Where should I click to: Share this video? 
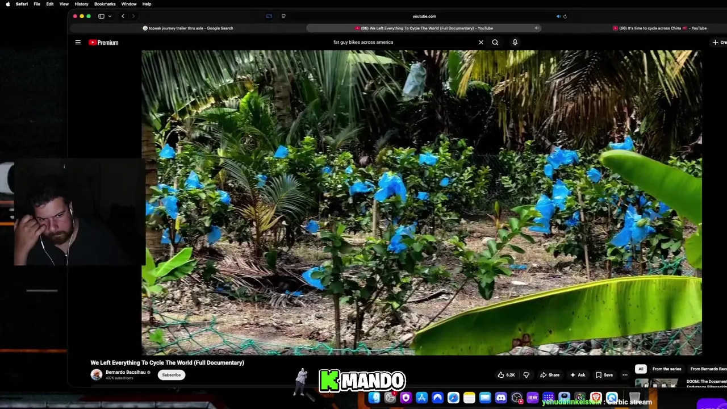pyautogui.click(x=550, y=375)
